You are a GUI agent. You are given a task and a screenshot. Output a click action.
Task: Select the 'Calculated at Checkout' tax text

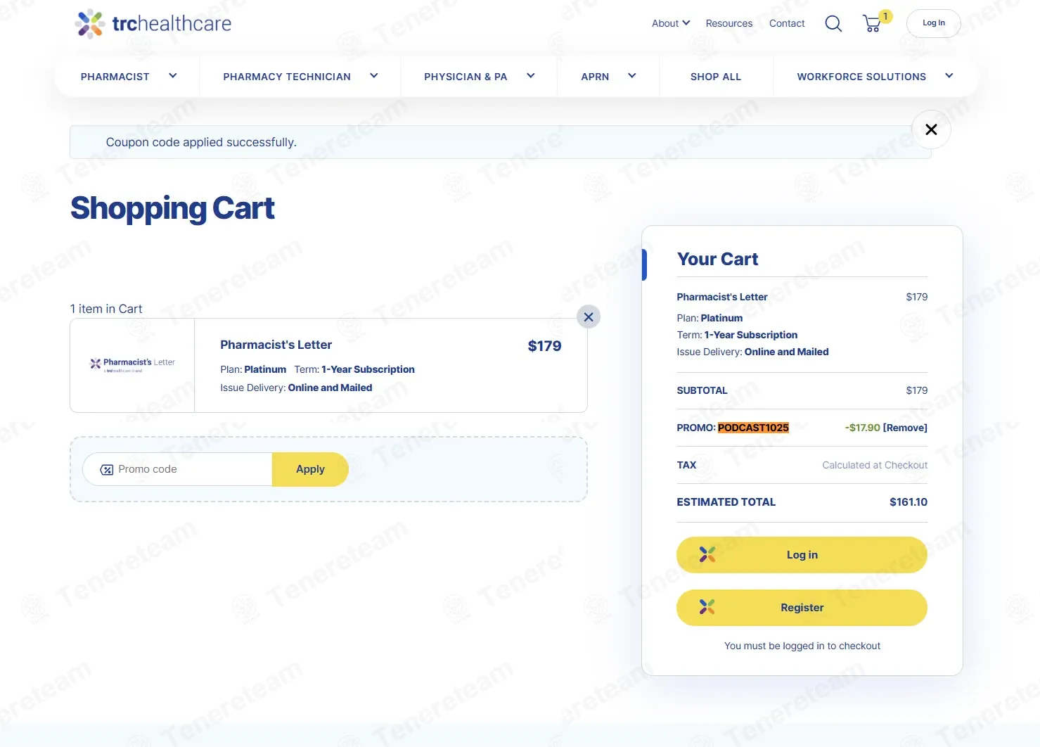[875, 465]
